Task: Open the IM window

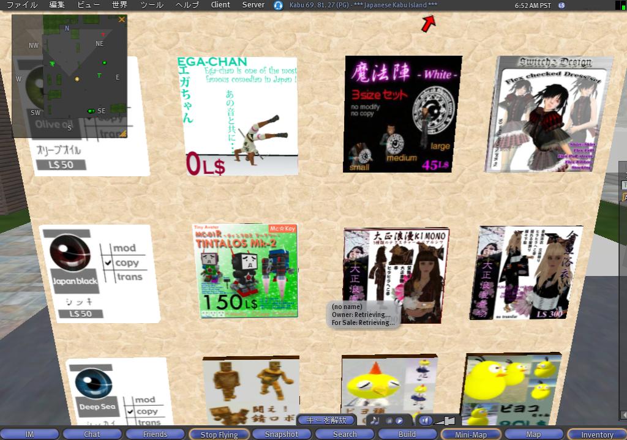Action: pos(29,434)
